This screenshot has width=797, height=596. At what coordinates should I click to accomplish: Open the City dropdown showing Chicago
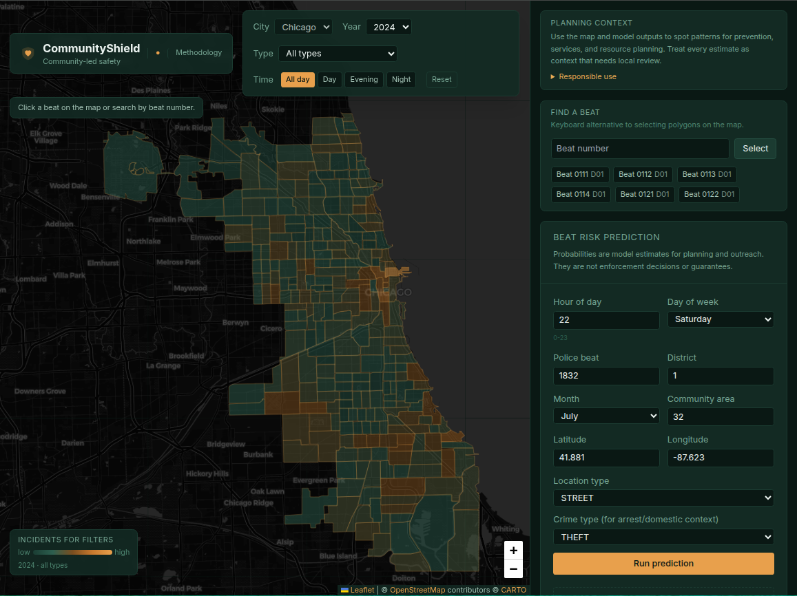(x=304, y=27)
